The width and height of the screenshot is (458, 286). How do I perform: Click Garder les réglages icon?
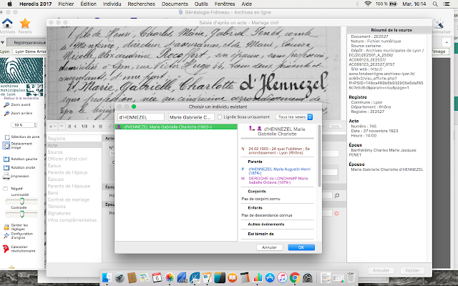pos(6,227)
